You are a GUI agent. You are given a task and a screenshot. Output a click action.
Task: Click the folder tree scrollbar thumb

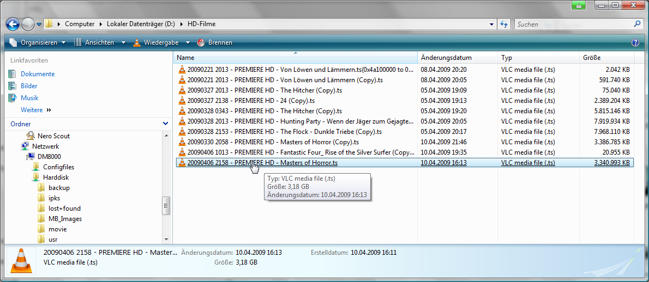pos(166,205)
